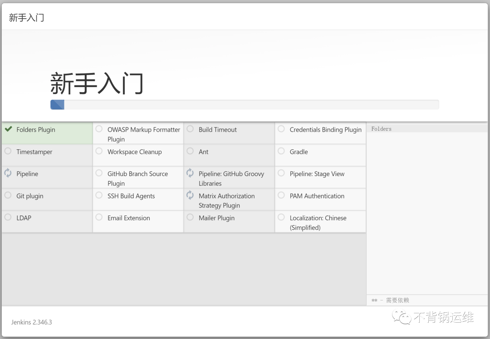Click the spinning sync icon beside Pipeline
Image resolution: width=490 pixels, height=339 pixels.
coord(8,173)
